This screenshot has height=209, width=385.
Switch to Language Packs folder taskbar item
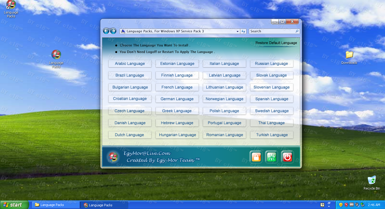click(x=56, y=205)
